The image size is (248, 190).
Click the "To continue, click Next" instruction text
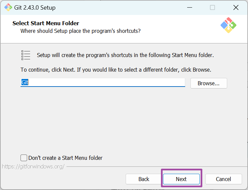pos(116,70)
